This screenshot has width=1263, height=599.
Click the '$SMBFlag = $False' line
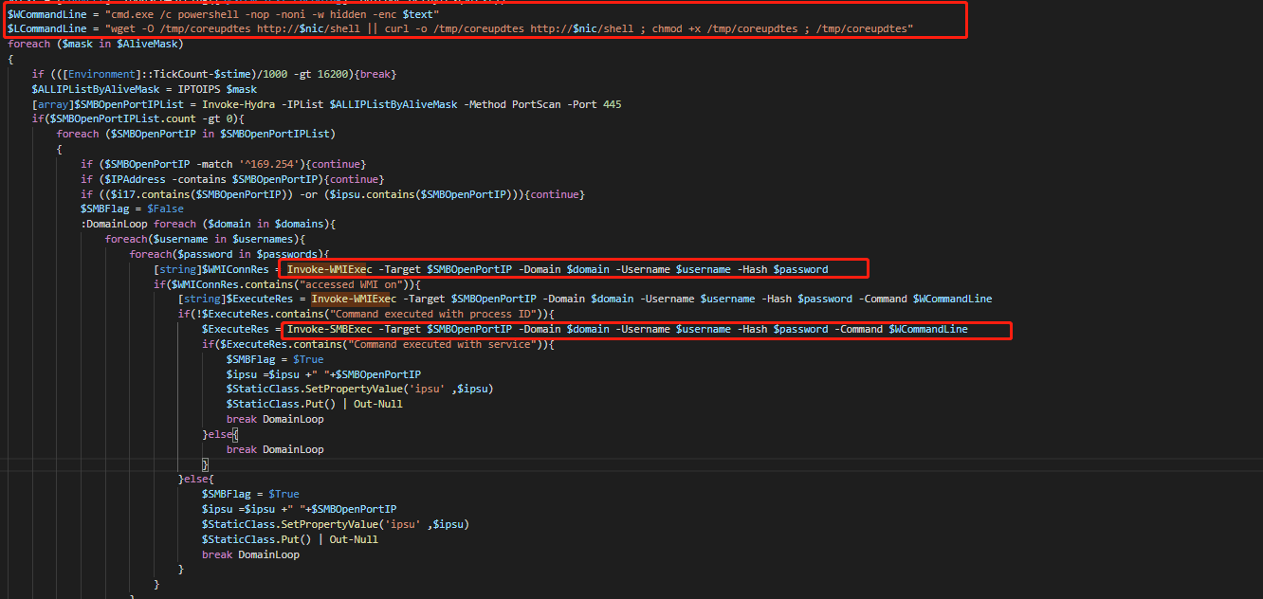(132, 209)
